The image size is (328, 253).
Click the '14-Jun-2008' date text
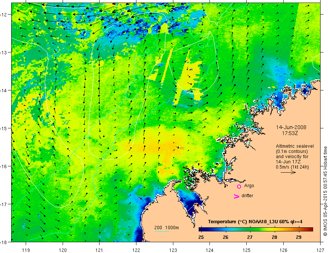(x=291, y=127)
